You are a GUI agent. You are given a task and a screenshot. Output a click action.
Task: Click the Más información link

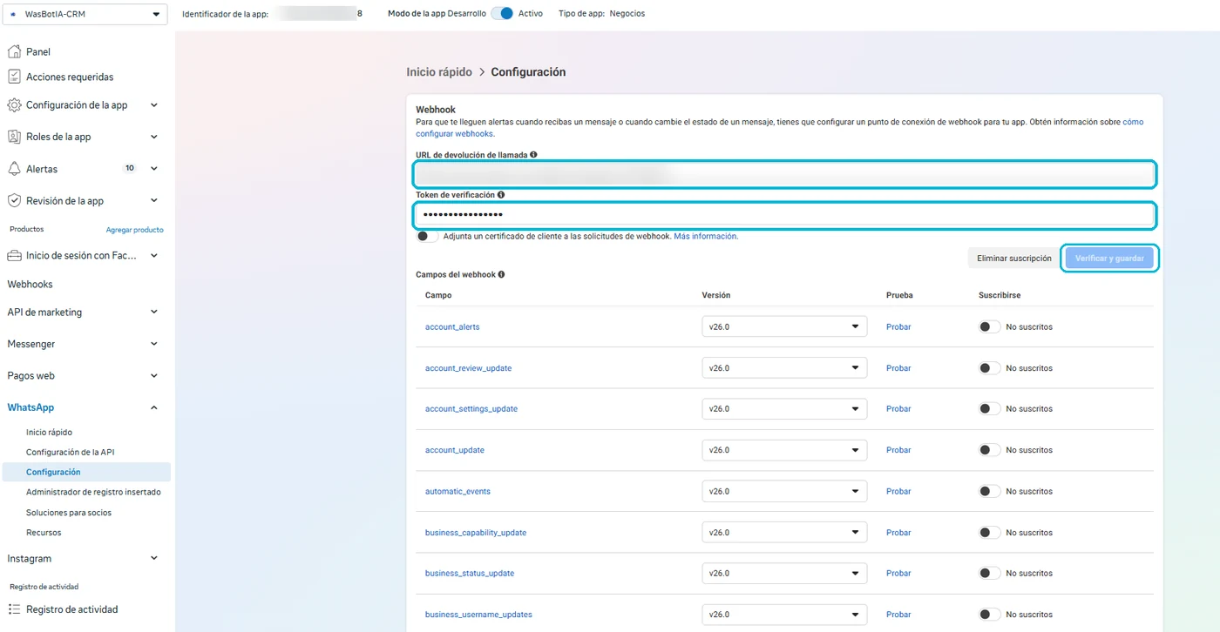pyautogui.click(x=706, y=236)
